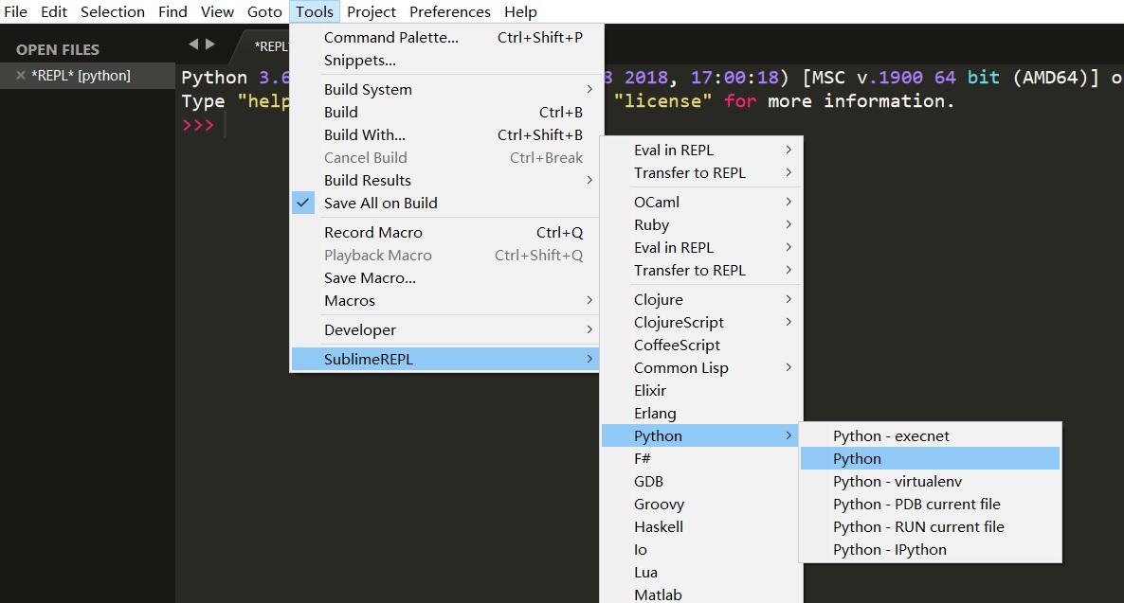Close *REPL* [python] using the x icon
The height and width of the screenshot is (603, 1124).
click(x=22, y=75)
